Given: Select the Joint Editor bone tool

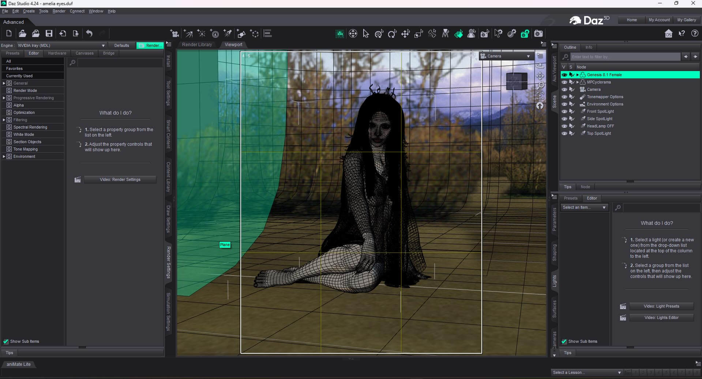Looking at the screenshot, I should click(x=432, y=34).
